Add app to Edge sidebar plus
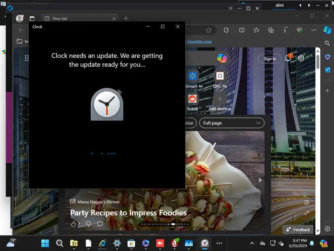334x251 pixels. (327, 91)
